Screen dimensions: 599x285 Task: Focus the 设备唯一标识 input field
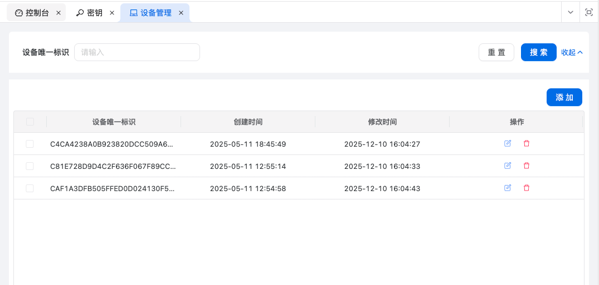137,52
